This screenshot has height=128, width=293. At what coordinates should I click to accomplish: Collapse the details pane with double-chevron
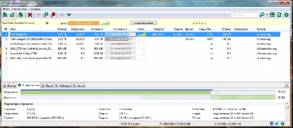287,85
